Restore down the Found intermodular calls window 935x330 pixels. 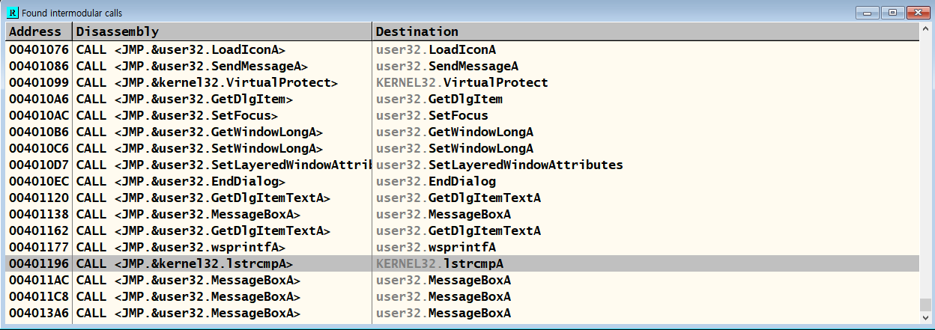click(x=892, y=13)
